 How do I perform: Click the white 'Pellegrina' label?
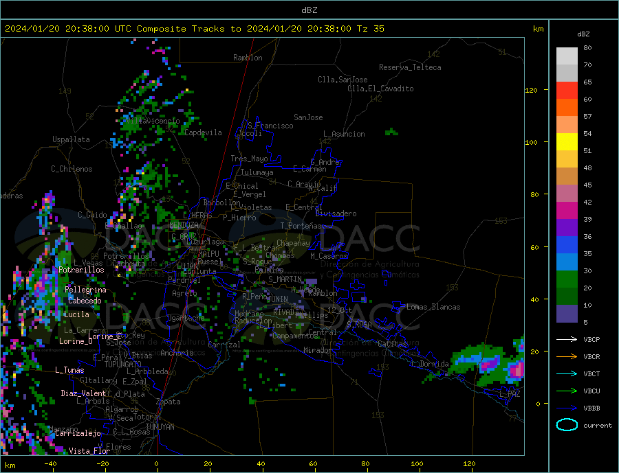coord(86,290)
